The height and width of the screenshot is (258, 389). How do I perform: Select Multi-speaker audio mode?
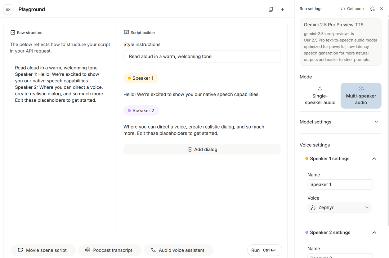coord(361,96)
